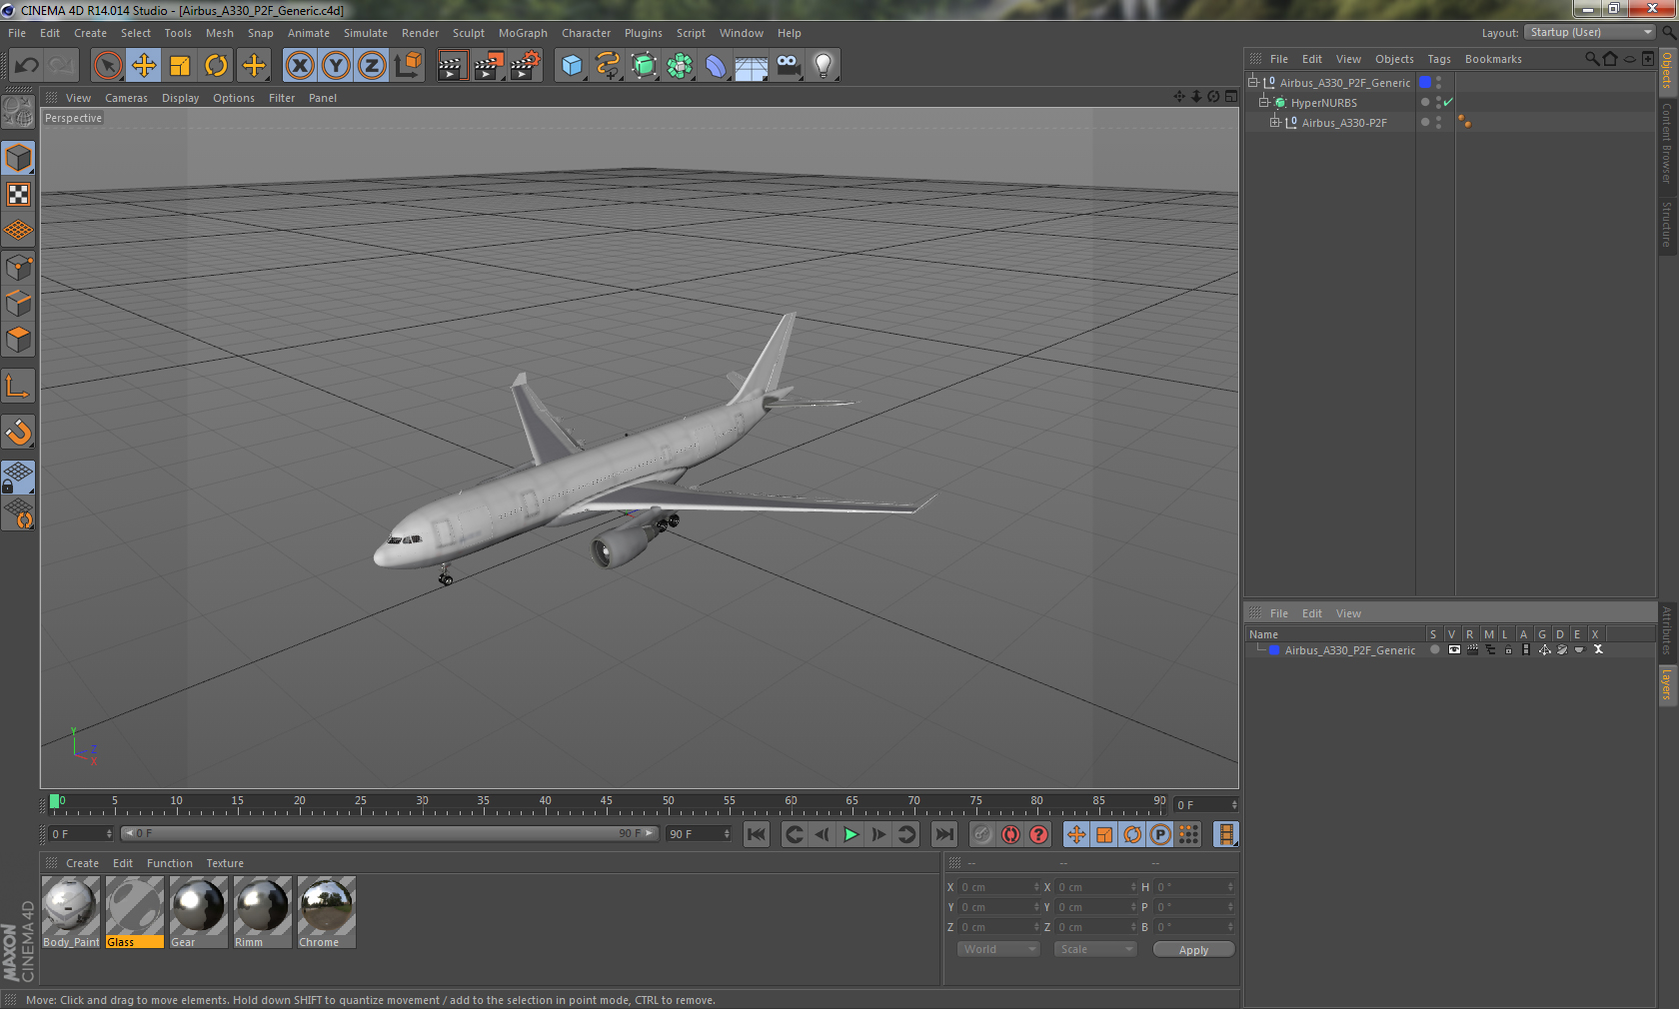Open the material manager Texture menu
This screenshot has height=1009, width=1679.
tap(225, 863)
